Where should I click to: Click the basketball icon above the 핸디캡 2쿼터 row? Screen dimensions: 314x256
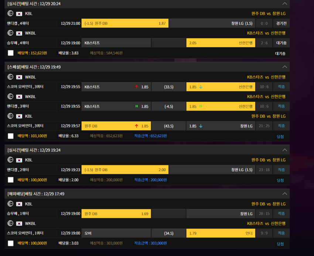(x=10, y=160)
